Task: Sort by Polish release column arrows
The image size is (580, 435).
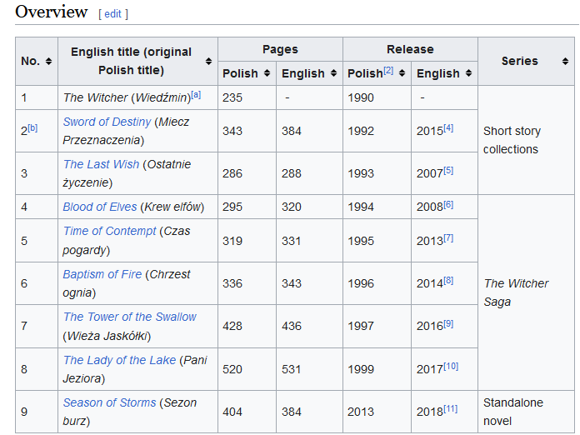Action: click(402, 73)
